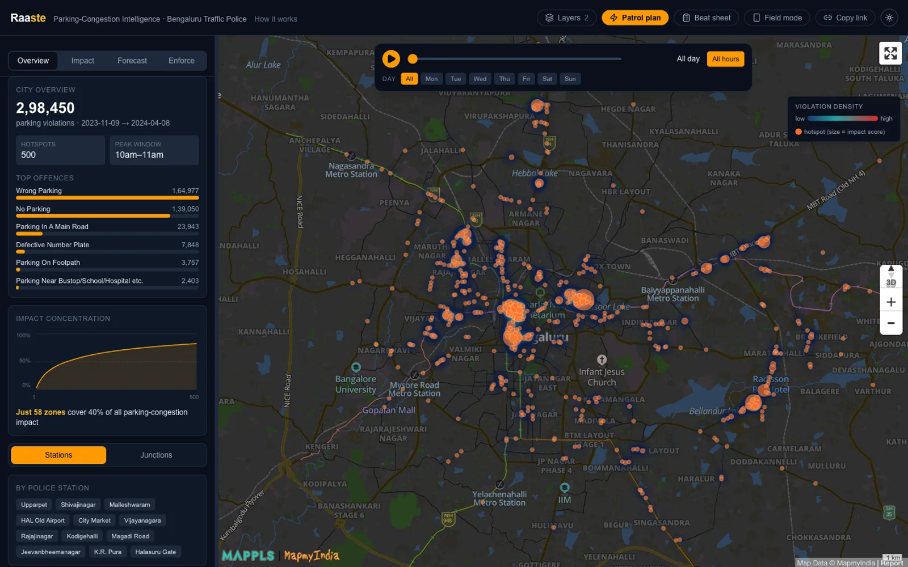The height and width of the screenshot is (567, 908).
Task: Click Defective Number Plate row
Action: coord(107,247)
